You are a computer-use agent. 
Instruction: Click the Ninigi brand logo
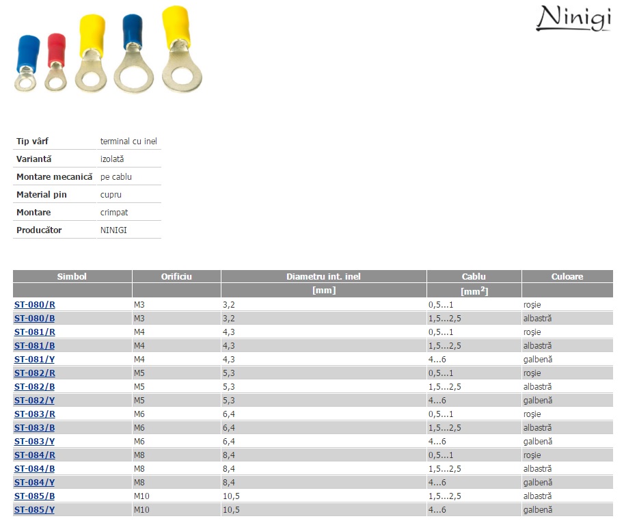[x=573, y=18]
